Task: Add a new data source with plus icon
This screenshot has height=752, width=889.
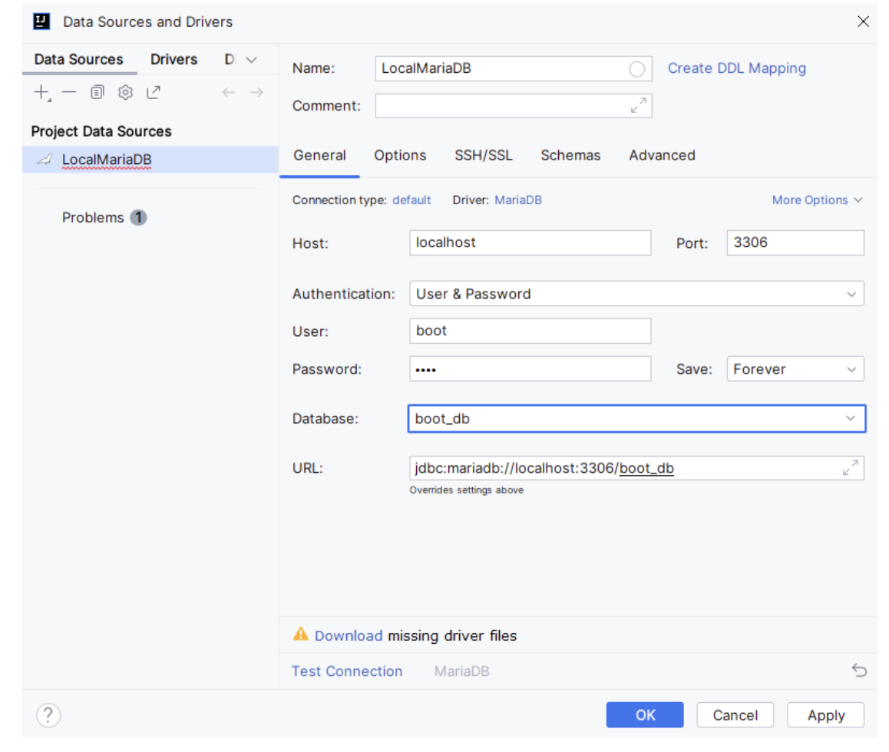Action: tap(42, 92)
